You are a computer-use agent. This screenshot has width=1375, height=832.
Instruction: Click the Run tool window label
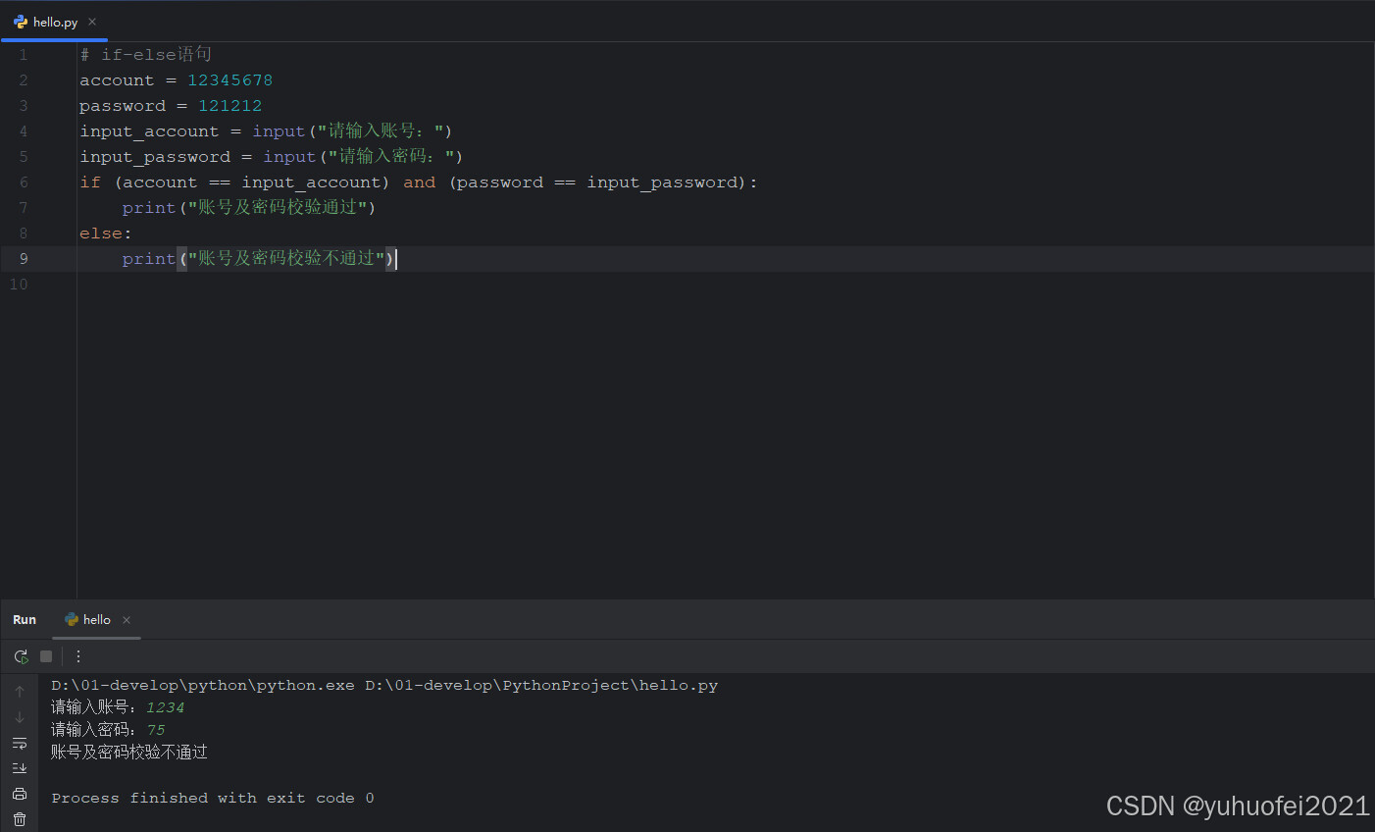click(x=25, y=620)
